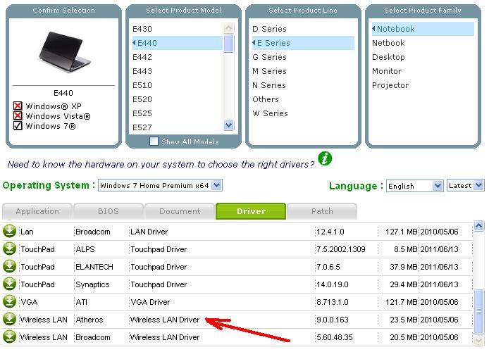Download the Broadcom Wireless LAN Driver
This screenshot has width=489, height=352.
pyautogui.click(x=9, y=337)
